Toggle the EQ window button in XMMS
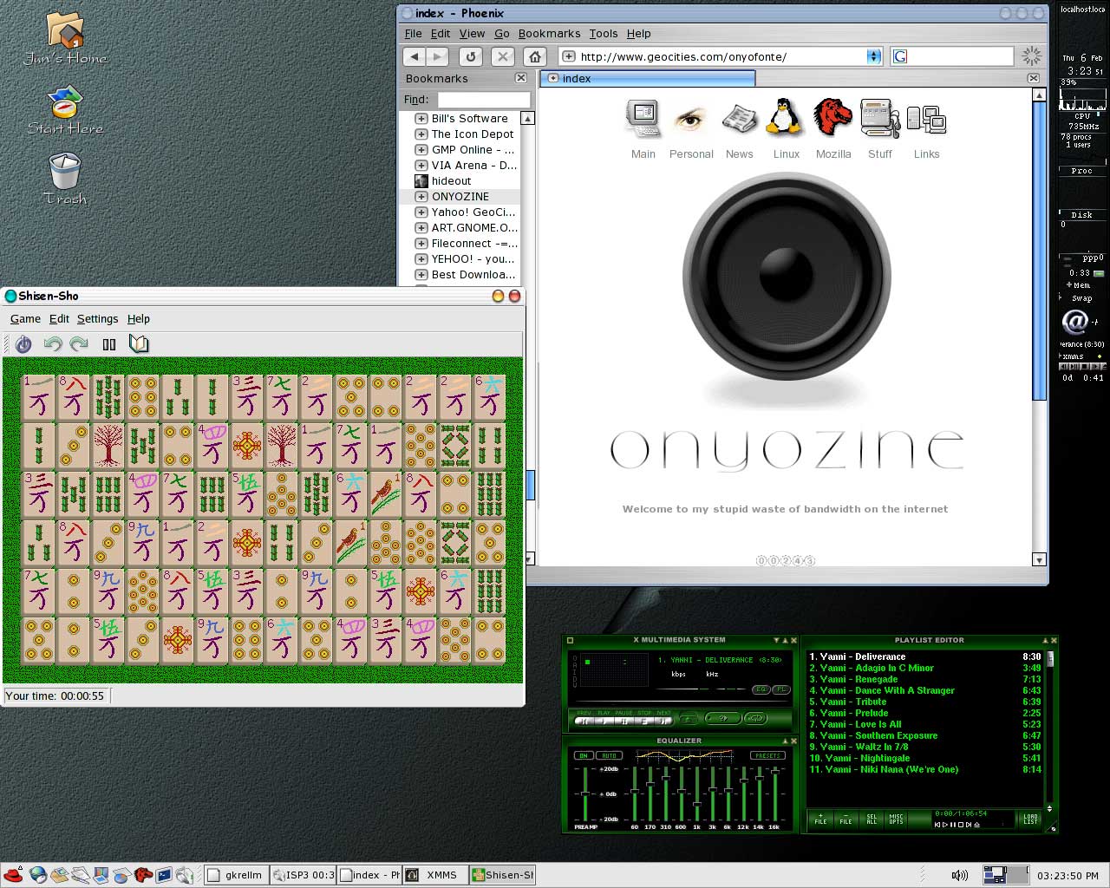This screenshot has height=888, width=1110. [761, 689]
